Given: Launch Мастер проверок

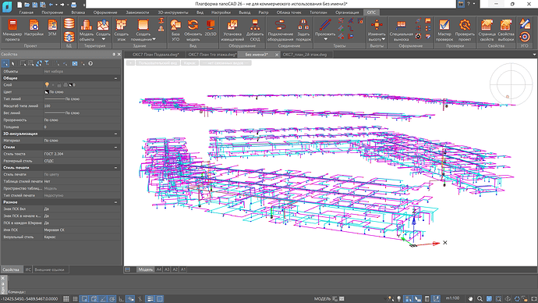Looking at the screenshot, I should (x=444, y=30).
